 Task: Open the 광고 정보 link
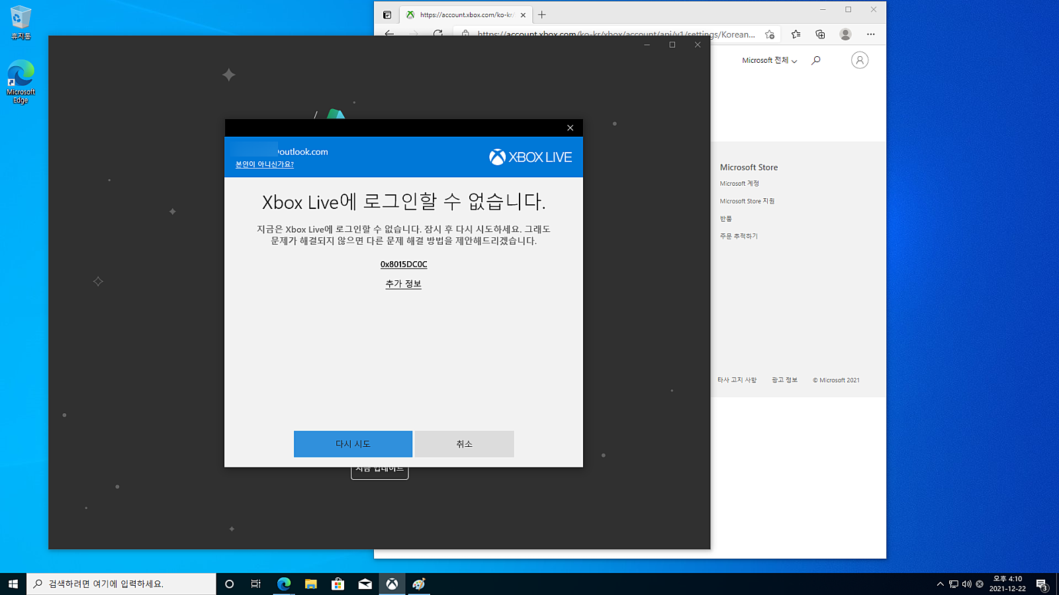point(784,380)
